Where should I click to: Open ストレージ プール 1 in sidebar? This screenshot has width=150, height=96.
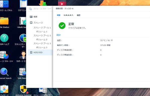[x=42, y=28]
